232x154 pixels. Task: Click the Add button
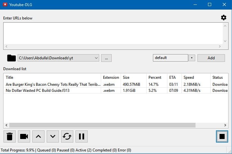tap(211, 58)
